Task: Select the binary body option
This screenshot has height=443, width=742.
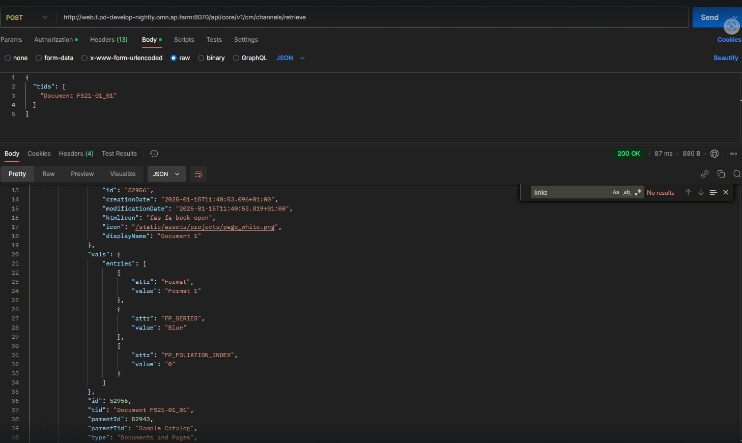Action: (211, 58)
